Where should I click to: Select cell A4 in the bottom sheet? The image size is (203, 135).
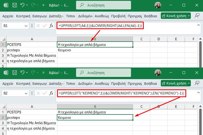32,128
